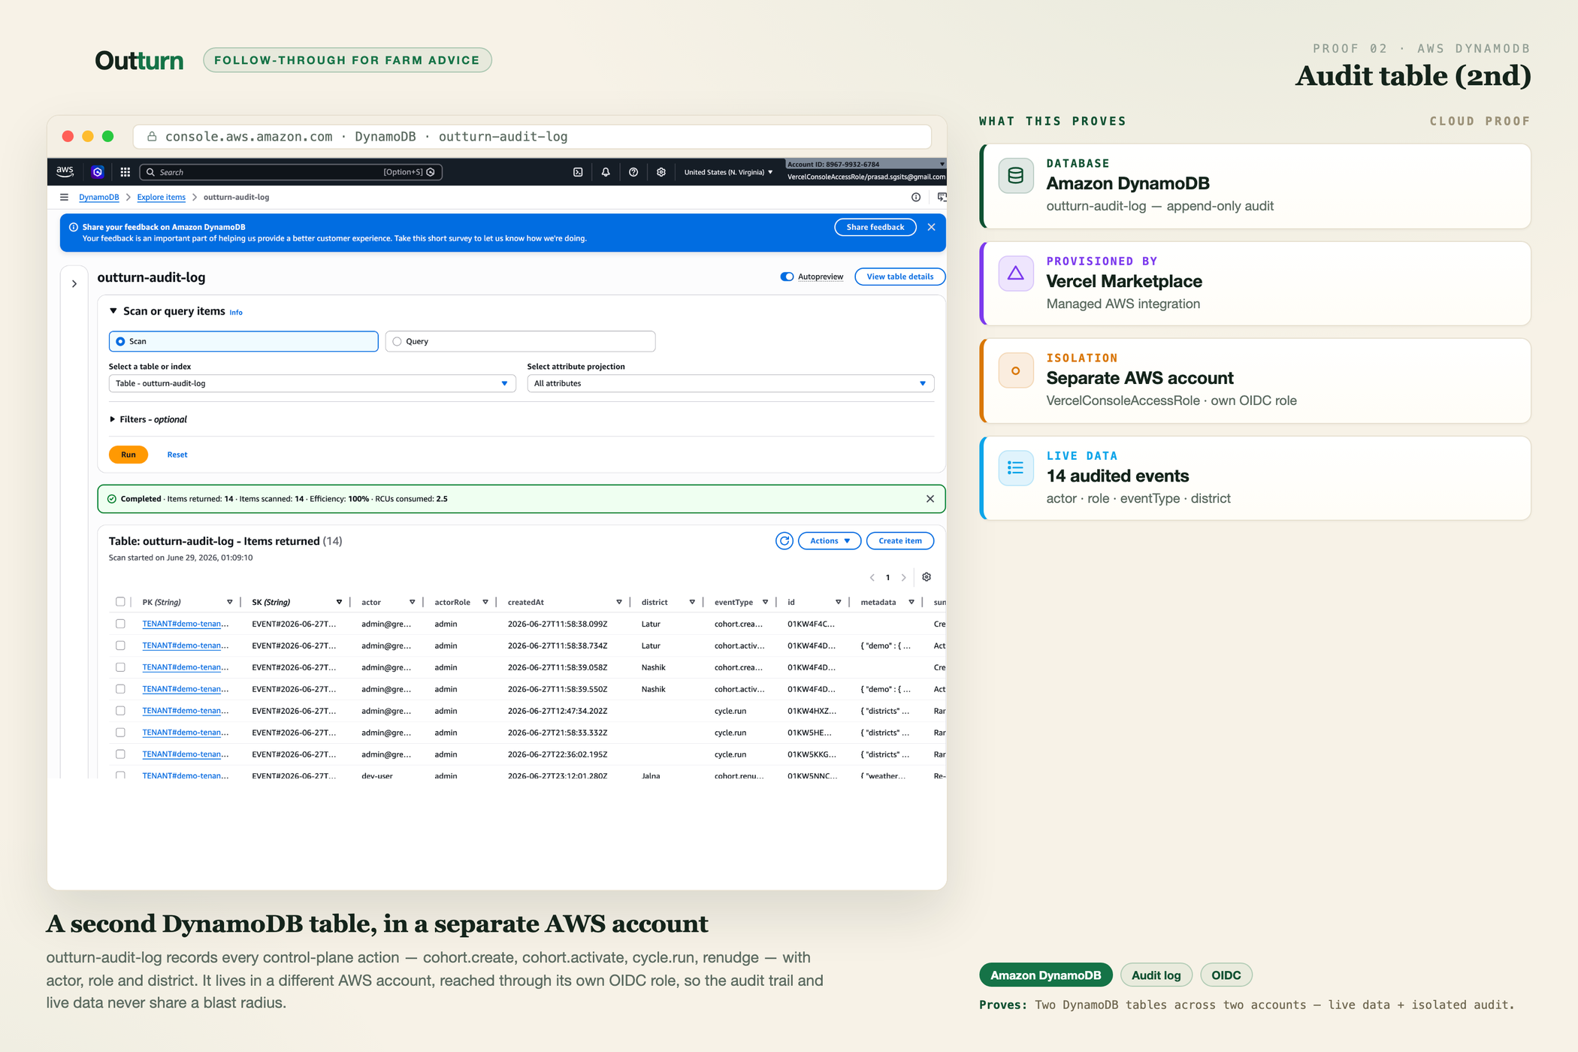Sort by district column arrow
The image size is (1578, 1052).
coord(692,602)
